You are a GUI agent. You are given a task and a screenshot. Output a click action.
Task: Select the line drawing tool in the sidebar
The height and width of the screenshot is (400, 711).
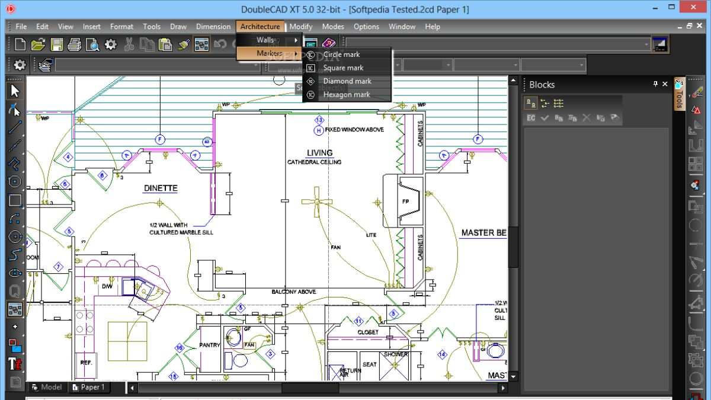click(15, 128)
